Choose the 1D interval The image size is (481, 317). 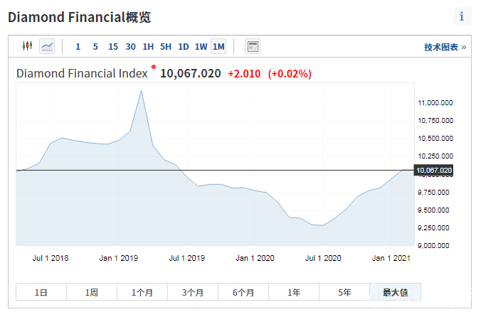pos(184,47)
